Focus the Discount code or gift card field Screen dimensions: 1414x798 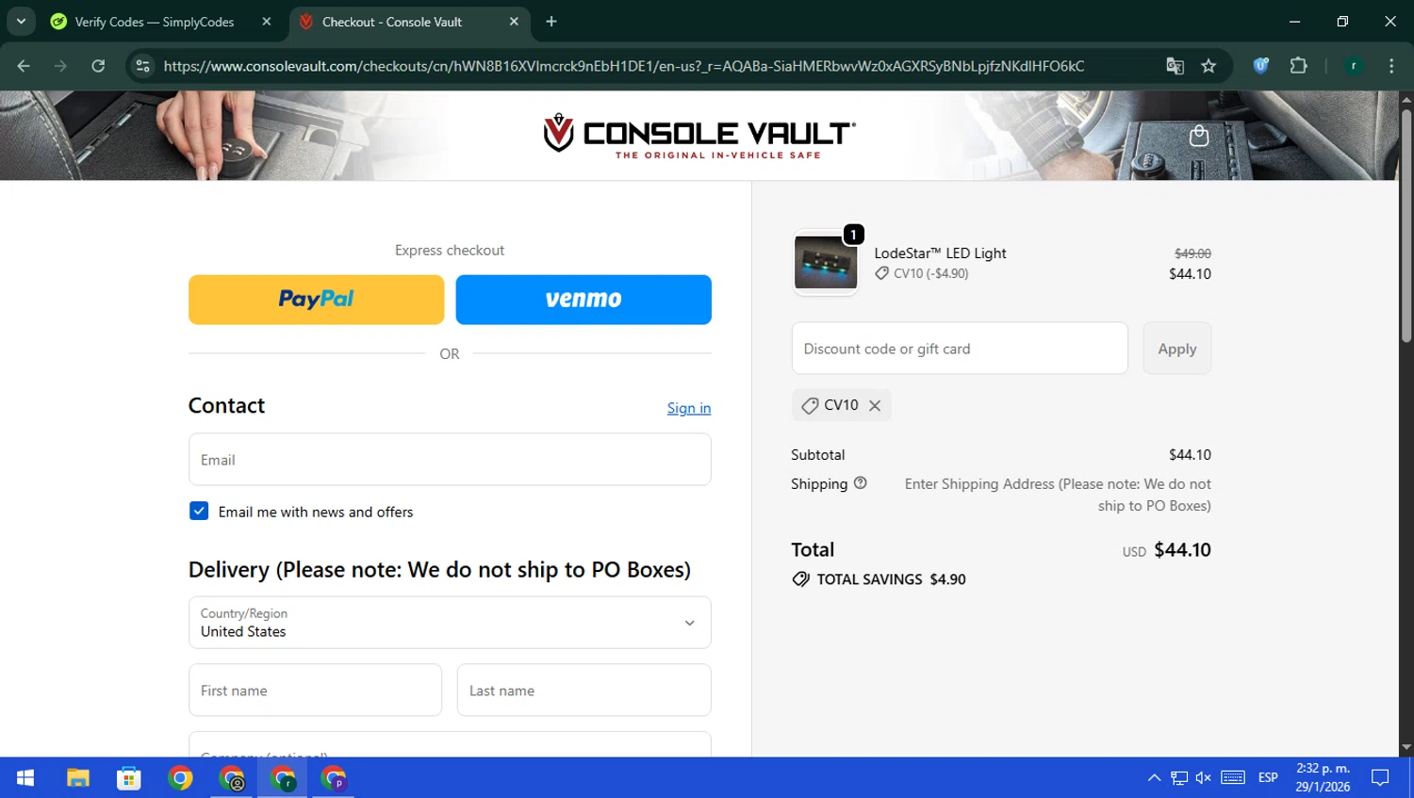click(x=960, y=349)
